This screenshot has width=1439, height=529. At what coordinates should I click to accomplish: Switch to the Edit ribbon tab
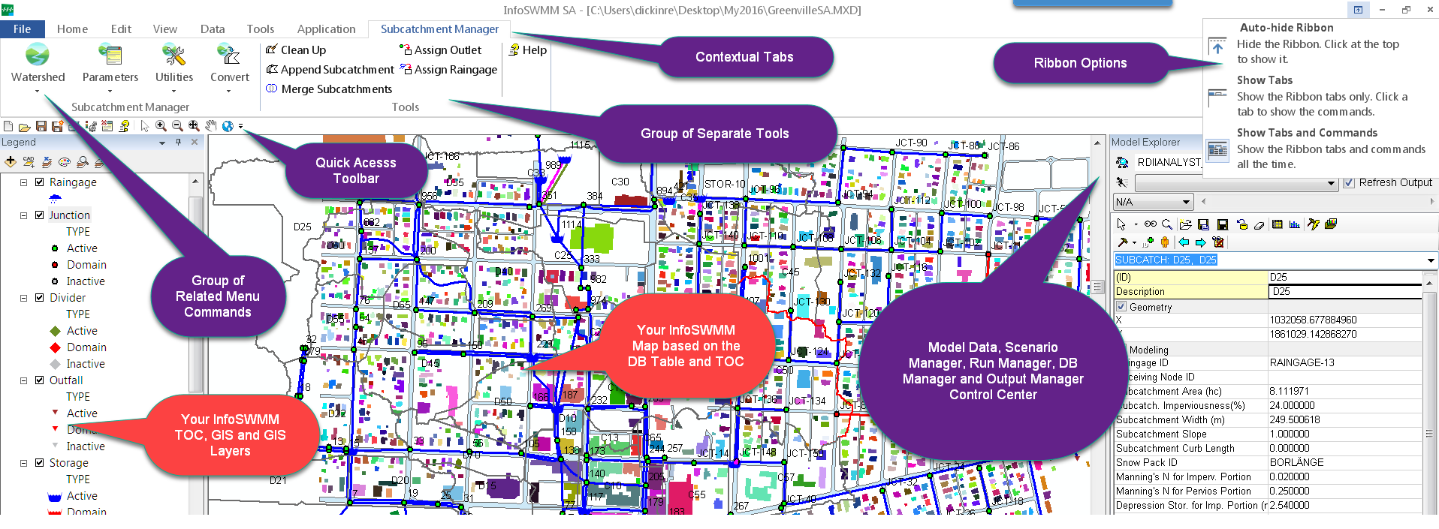click(x=121, y=29)
